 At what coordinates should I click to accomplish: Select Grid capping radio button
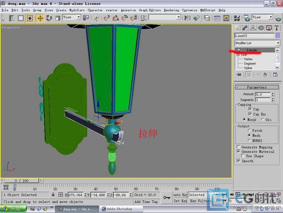[x=263, y=119]
